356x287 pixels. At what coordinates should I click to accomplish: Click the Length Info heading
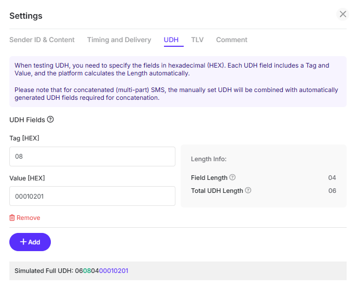click(x=209, y=159)
